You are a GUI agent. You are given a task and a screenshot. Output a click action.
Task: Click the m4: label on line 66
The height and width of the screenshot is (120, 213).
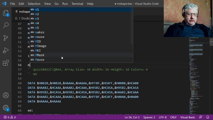[30, 110]
